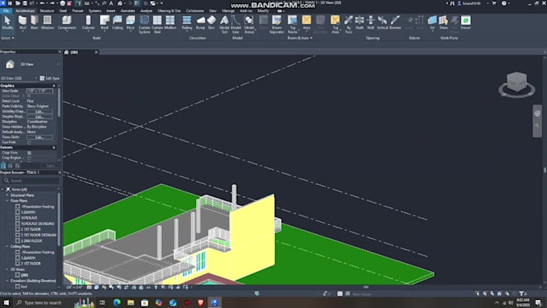The height and width of the screenshot is (308, 547).
Task: Select the Ramp tool
Action: (x=200, y=23)
